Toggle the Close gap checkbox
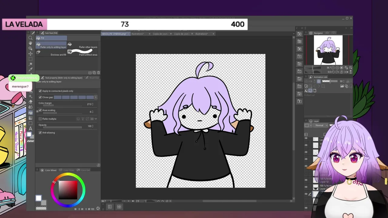The height and width of the screenshot is (218, 388). click(40, 97)
